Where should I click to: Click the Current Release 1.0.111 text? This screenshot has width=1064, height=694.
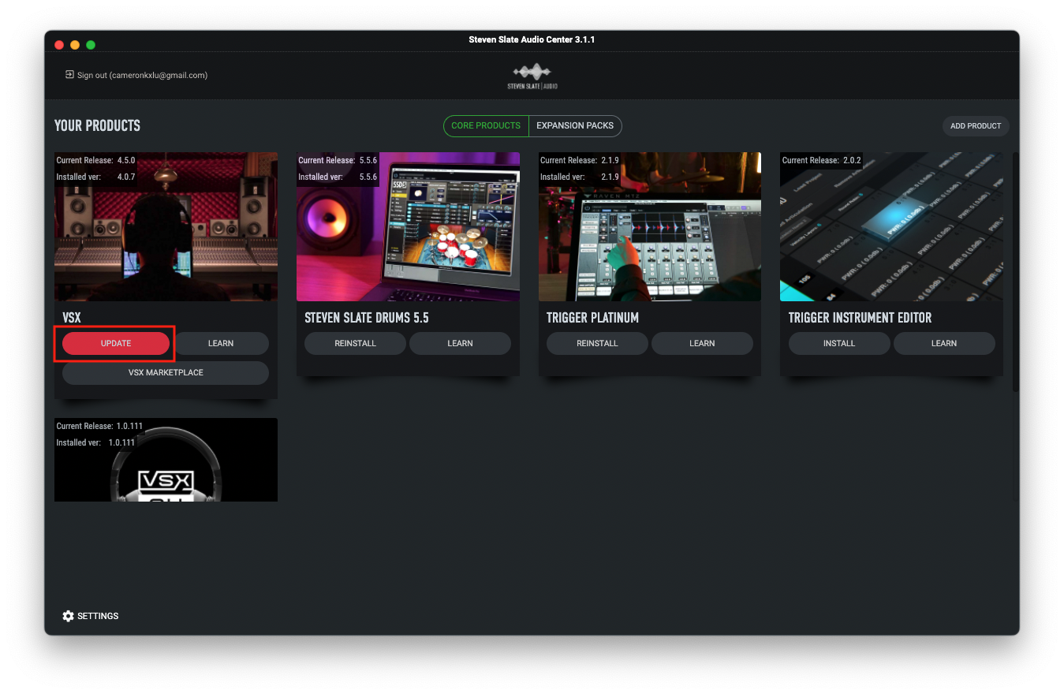coord(99,426)
